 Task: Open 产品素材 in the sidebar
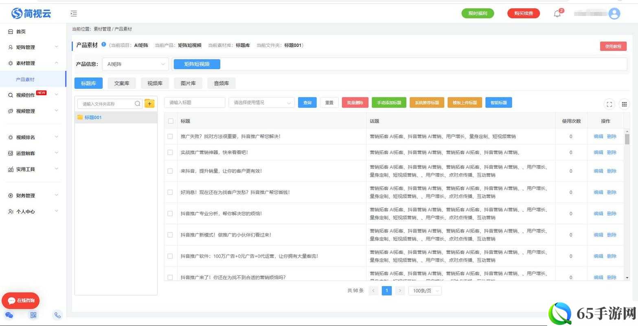click(33, 79)
